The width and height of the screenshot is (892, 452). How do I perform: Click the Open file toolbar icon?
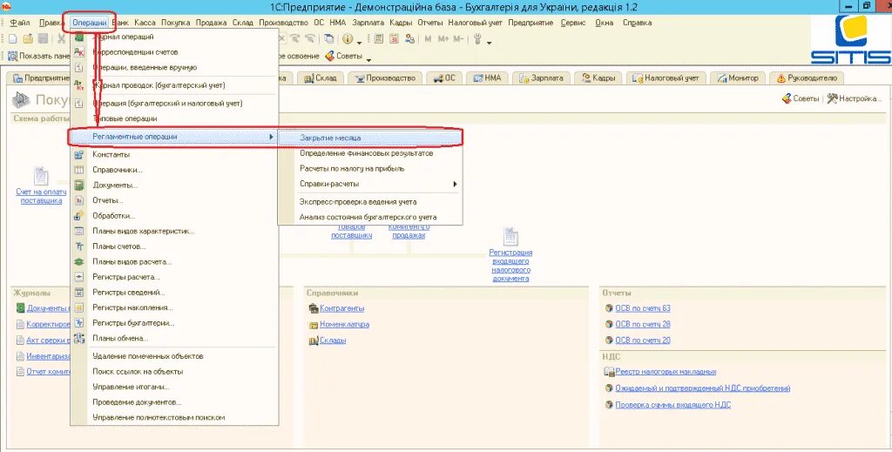click(28, 39)
